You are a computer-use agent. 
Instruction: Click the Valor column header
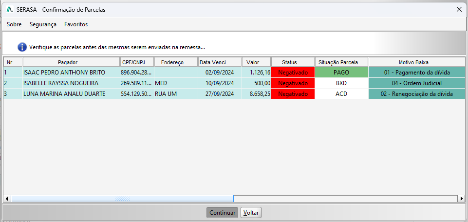tap(256, 62)
